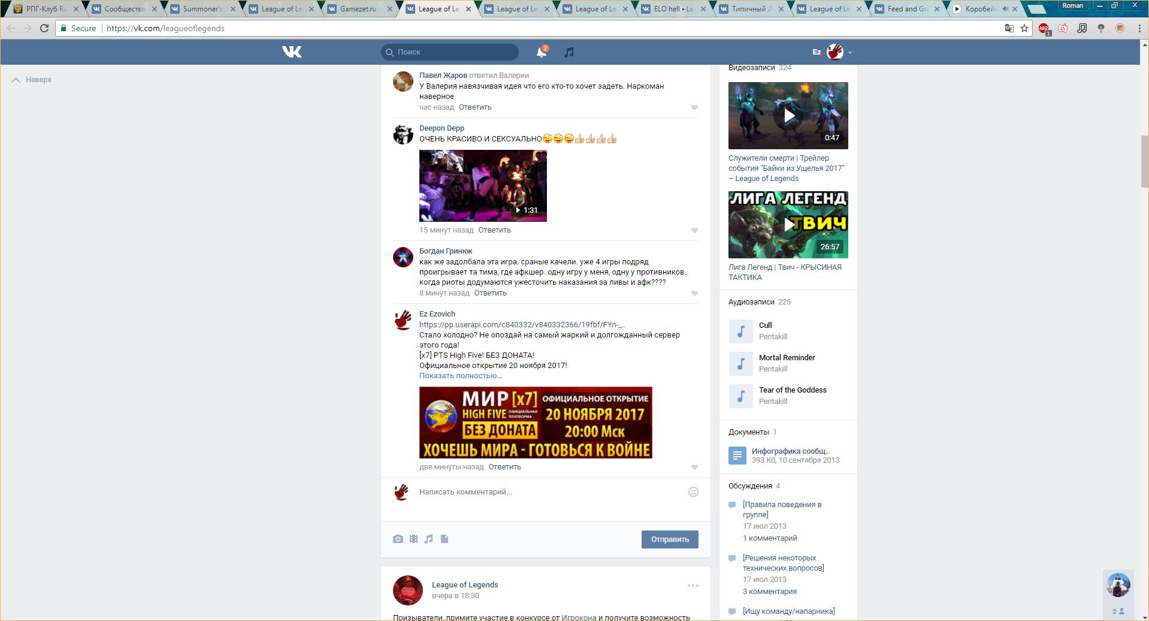
Task: Go back with the browser back arrow
Action: pyautogui.click(x=11, y=28)
